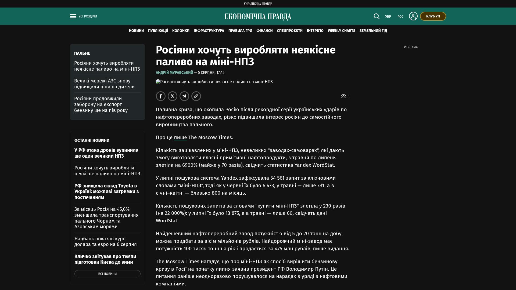Open news about 45,6% fuel transport decrease
The image size is (516, 290).
coord(106,218)
